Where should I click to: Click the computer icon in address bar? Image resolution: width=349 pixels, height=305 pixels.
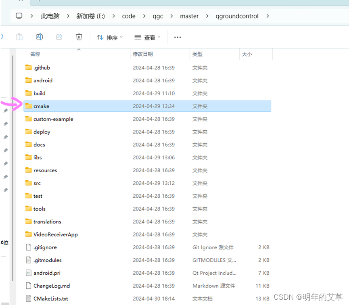[x=19, y=16]
